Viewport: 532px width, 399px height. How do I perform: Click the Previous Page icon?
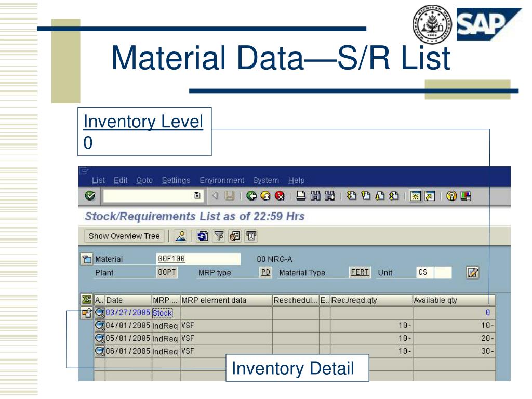[x=365, y=196]
